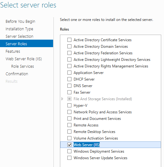Viewport: 164px width, 167px height.
Task: Open the Before You Begin step
Action: pos(20,22)
